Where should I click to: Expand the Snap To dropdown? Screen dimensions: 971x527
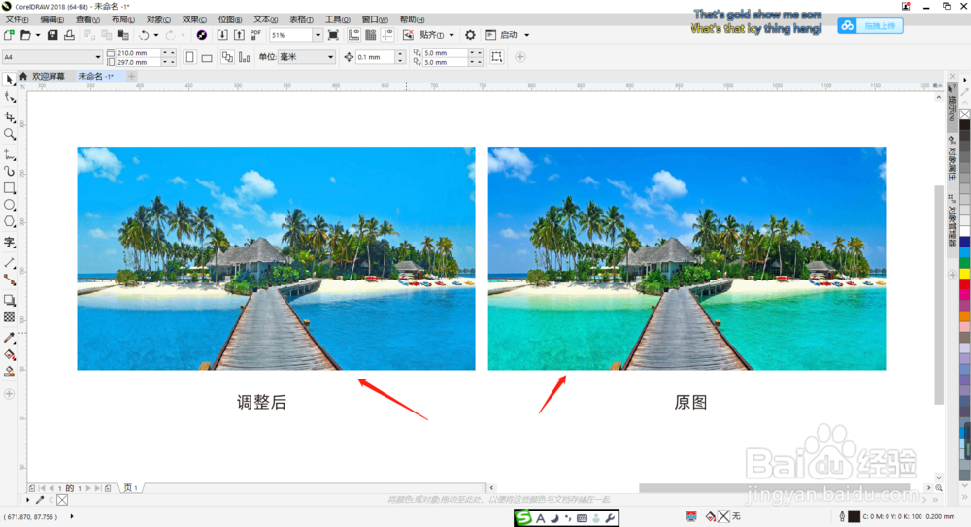[452, 35]
